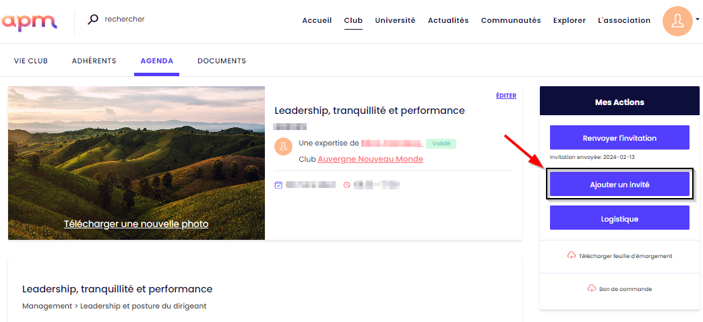Click the clock time icon

346,185
